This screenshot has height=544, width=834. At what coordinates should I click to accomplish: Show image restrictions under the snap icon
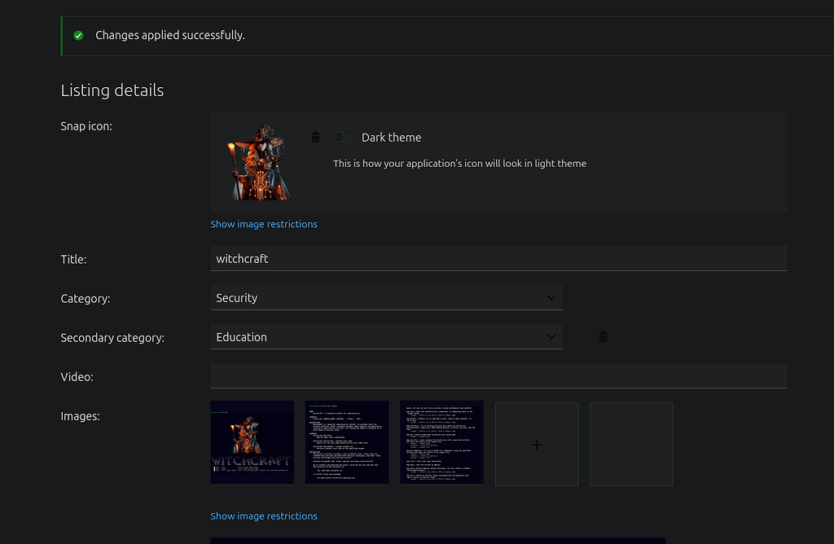point(264,224)
